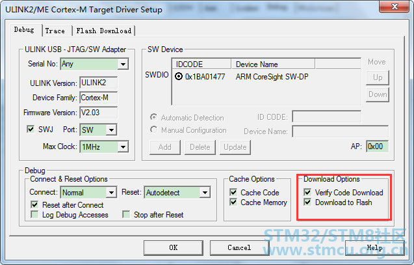Viewport: 414px width, 265px height.
Task: Click the ULINK Version field
Action: pos(99,83)
